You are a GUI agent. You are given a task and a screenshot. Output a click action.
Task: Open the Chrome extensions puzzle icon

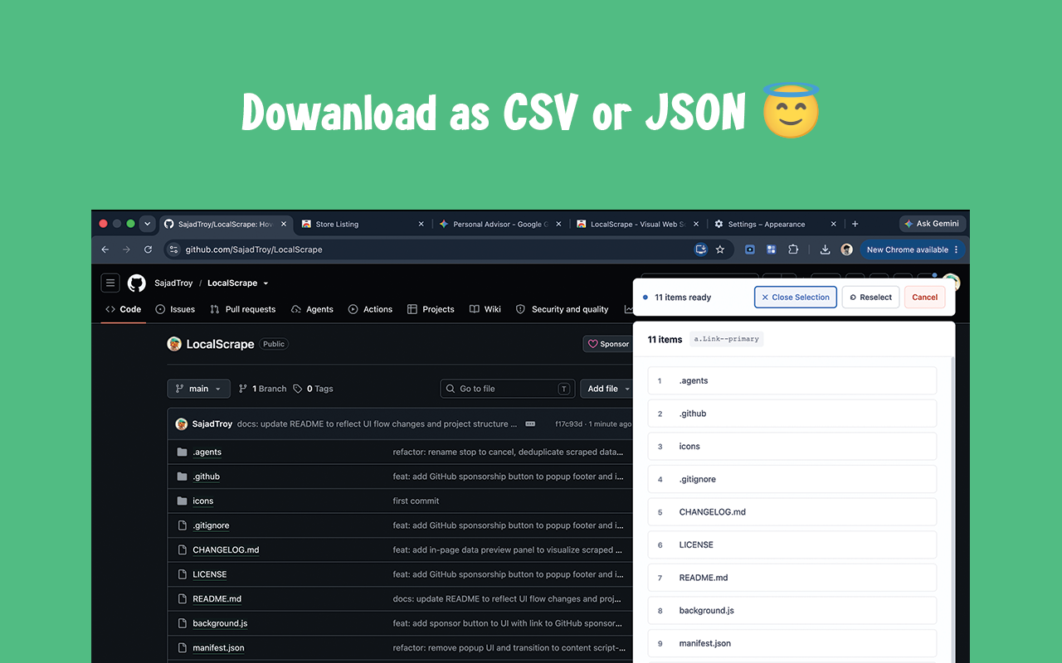tap(793, 249)
